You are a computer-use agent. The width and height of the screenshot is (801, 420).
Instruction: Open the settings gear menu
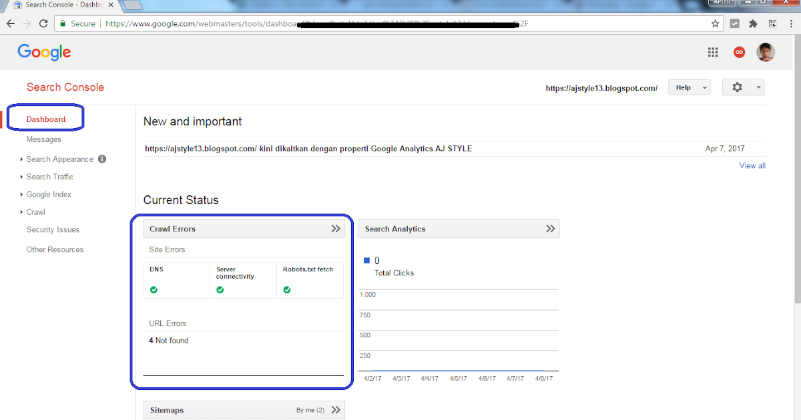point(744,87)
